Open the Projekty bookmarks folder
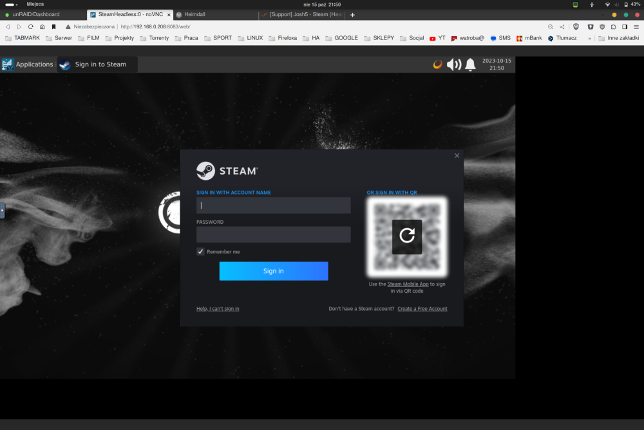The height and width of the screenshot is (430, 644). coord(120,38)
